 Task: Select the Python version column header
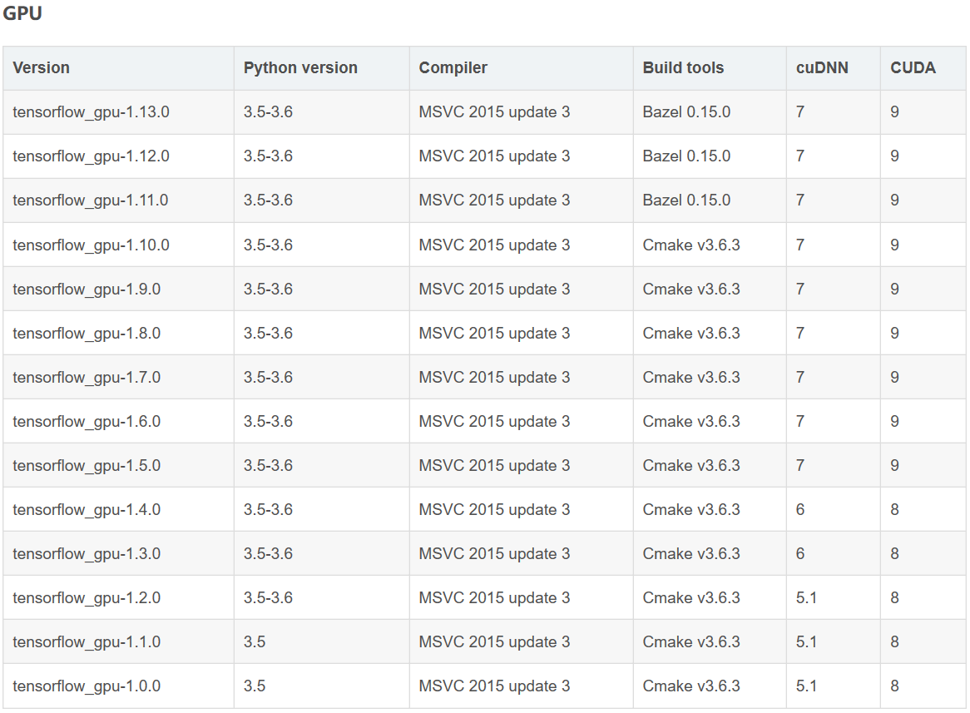[299, 67]
